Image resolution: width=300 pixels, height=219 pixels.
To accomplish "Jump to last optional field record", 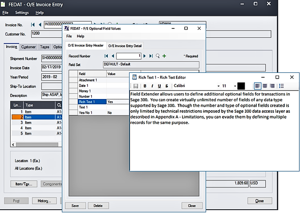I will pyautogui.click(x=151, y=56).
